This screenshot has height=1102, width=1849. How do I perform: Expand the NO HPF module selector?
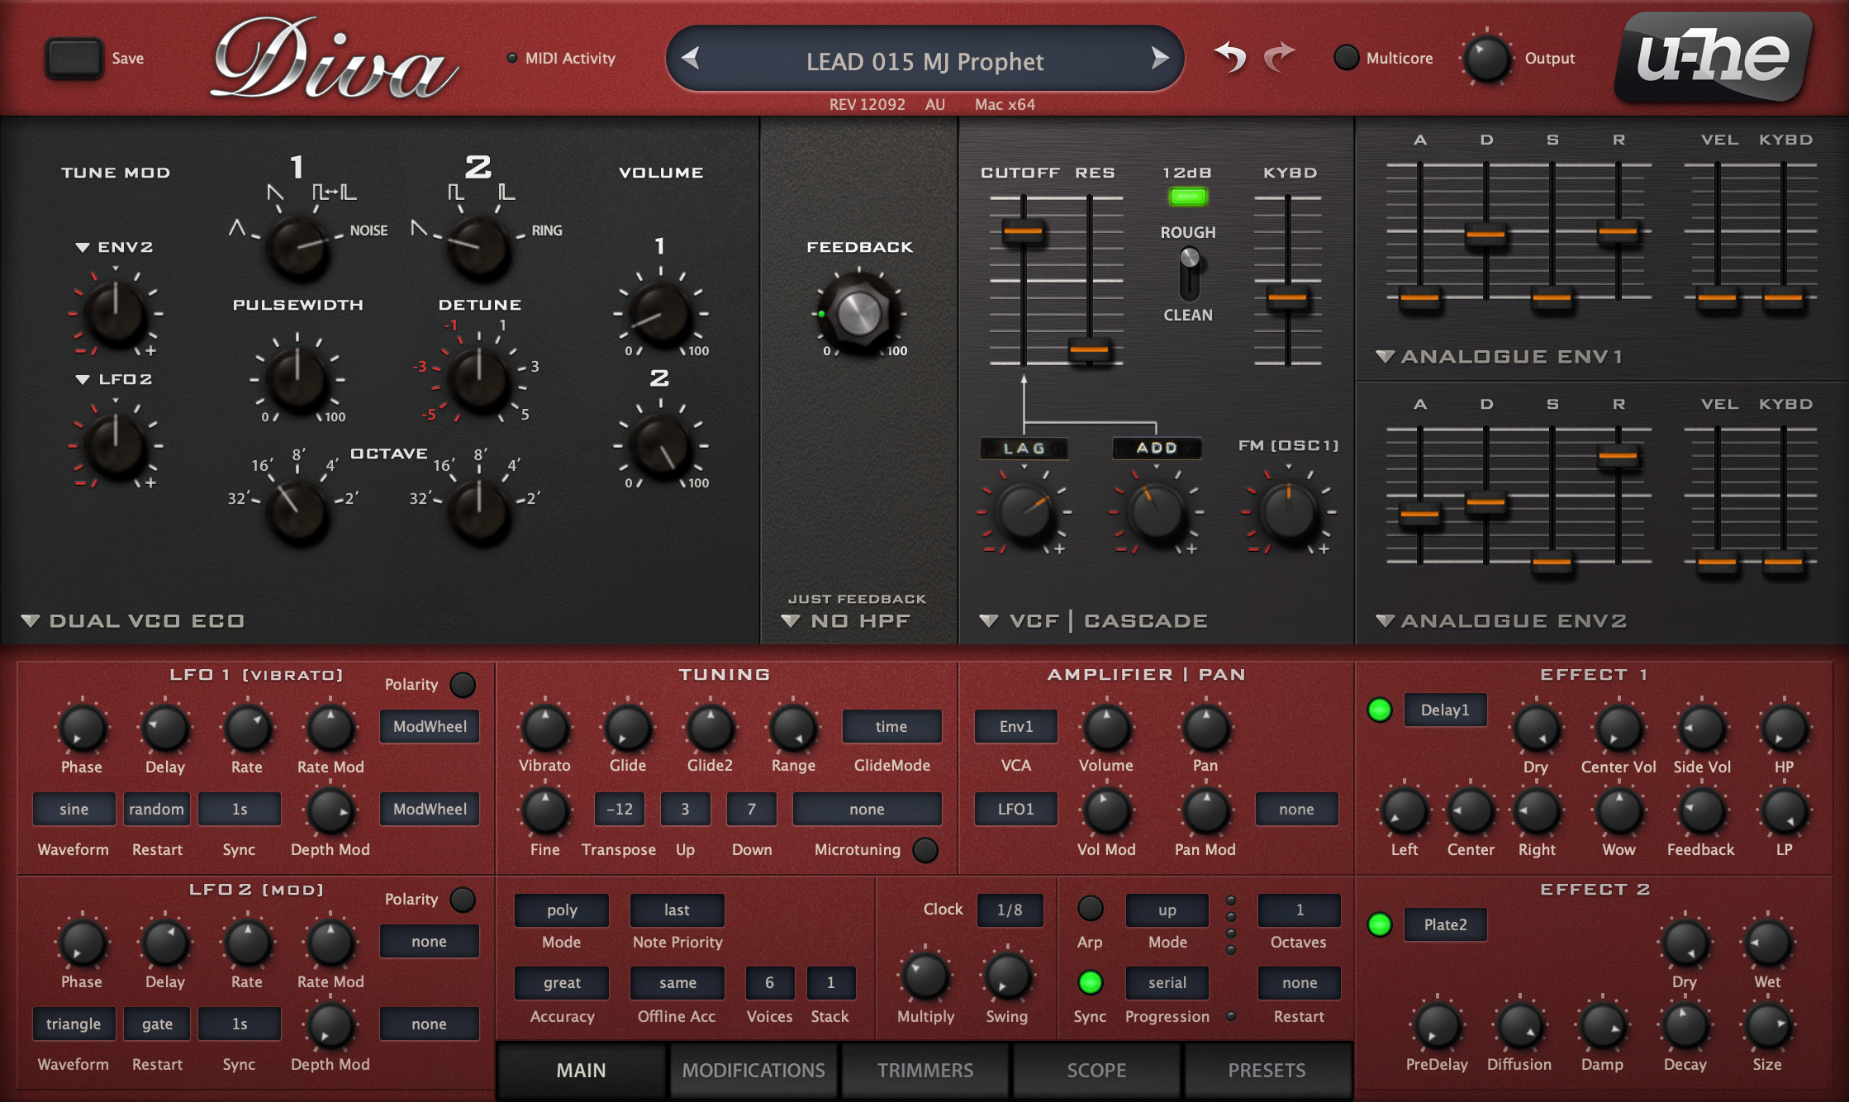click(x=847, y=620)
